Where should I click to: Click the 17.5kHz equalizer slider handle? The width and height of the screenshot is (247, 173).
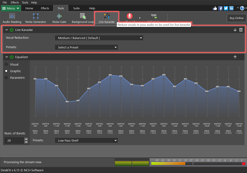239,91
